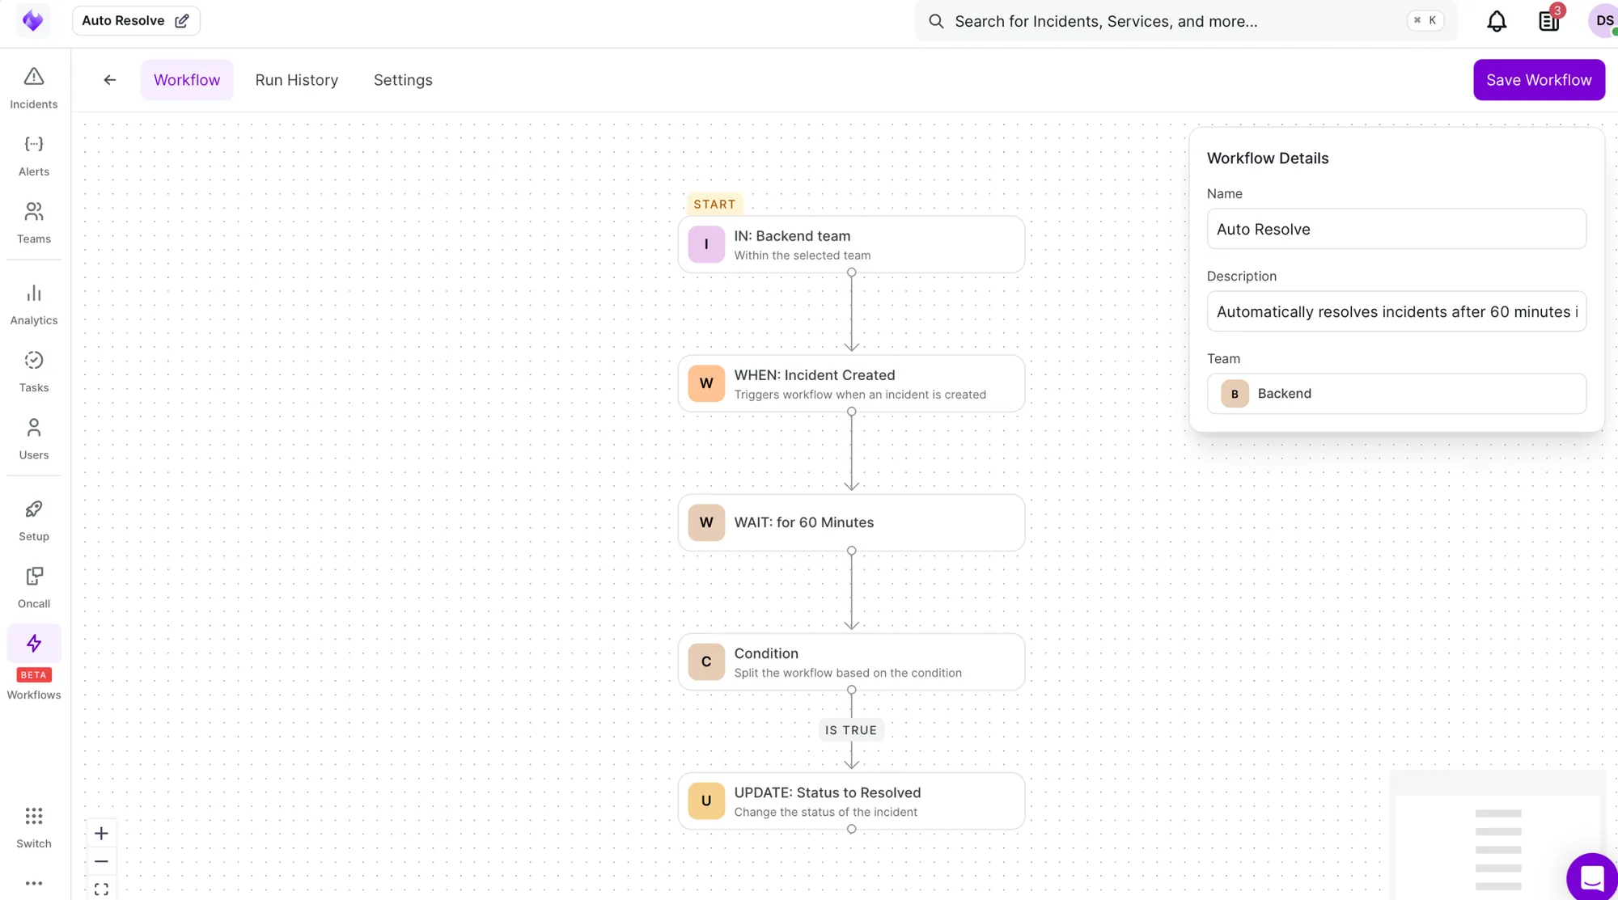Zoom out the canvas with minus
The image size is (1618, 900).
(x=101, y=861)
